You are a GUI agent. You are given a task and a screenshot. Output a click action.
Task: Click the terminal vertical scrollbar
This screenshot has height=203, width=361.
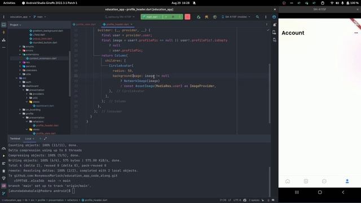(x=270, y=182)
